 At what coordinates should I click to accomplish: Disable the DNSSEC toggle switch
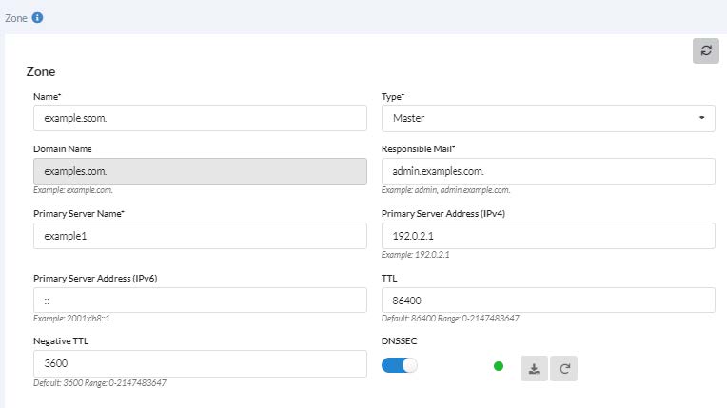point(400,365)
